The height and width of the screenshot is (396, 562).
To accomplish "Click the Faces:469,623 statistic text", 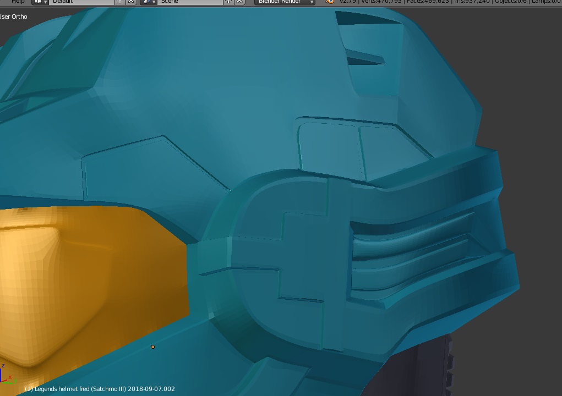I will tap(428, 2).
